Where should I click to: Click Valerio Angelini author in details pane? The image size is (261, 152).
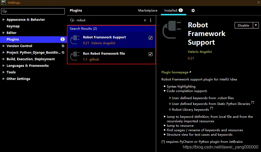pyautogui.click(x=200, y=52)
